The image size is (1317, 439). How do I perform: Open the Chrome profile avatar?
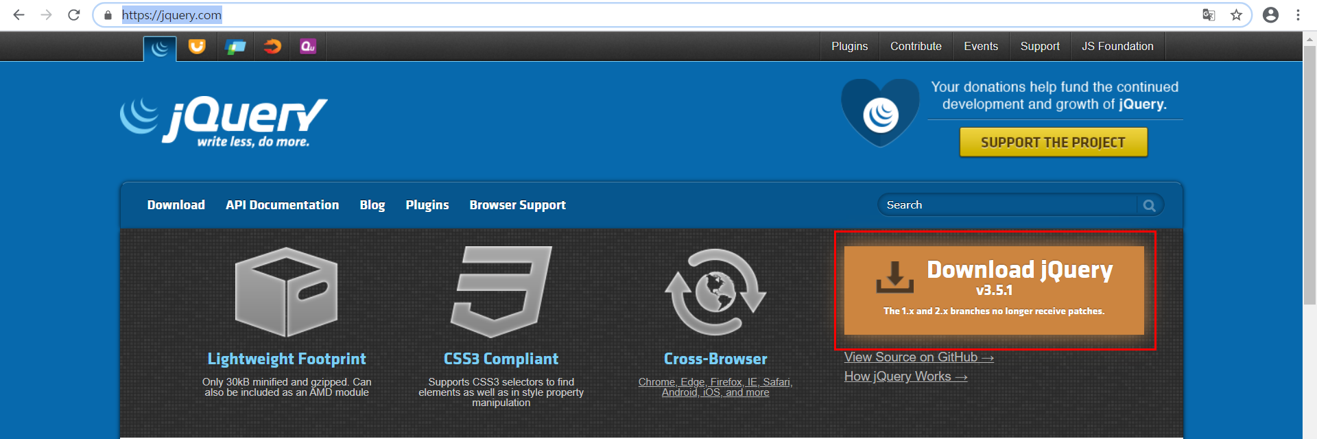pos(1270,15)
